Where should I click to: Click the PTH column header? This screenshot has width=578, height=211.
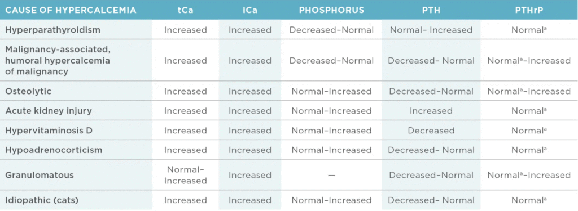tap(431, 10)
